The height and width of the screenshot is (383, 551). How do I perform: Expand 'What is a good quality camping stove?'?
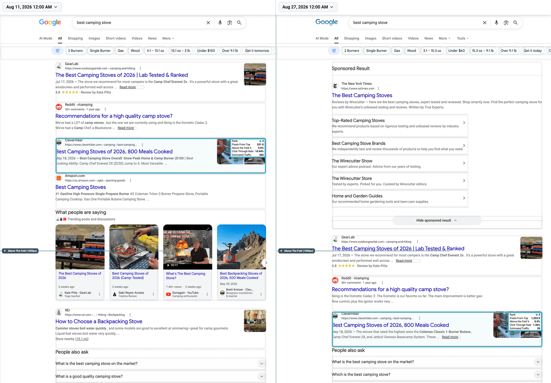pos(160,376)
